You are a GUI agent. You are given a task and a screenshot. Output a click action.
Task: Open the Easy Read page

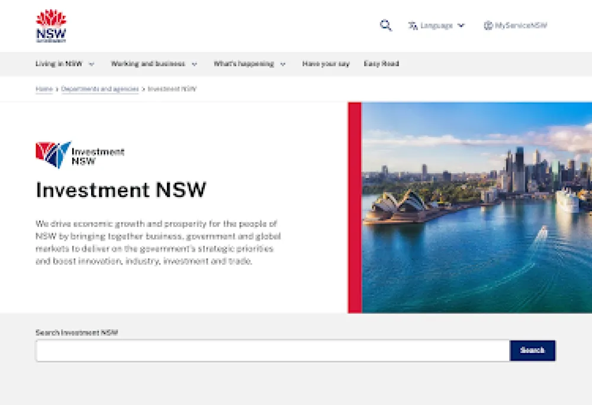click(381, 64)
